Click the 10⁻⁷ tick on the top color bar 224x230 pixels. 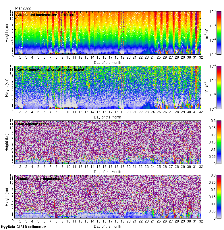point(213,55)
